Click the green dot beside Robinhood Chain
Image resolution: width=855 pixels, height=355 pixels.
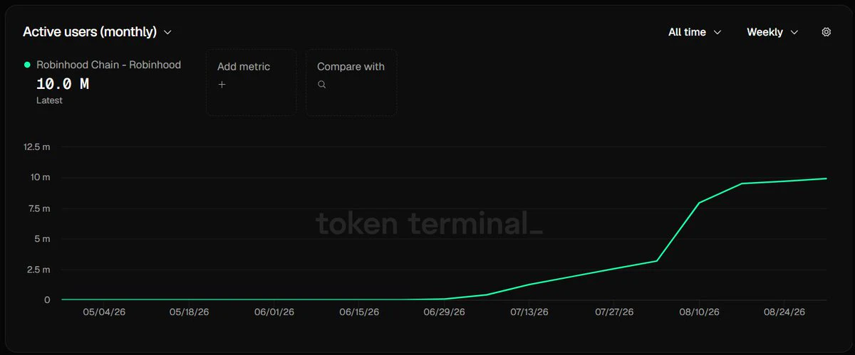(27, 65)
